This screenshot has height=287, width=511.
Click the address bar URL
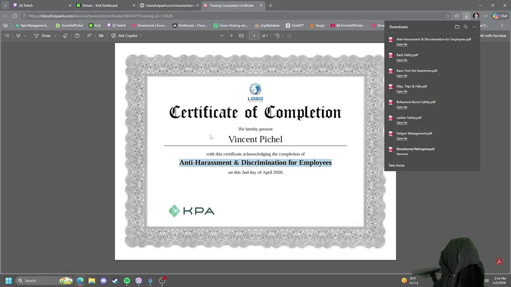[100, 16]
